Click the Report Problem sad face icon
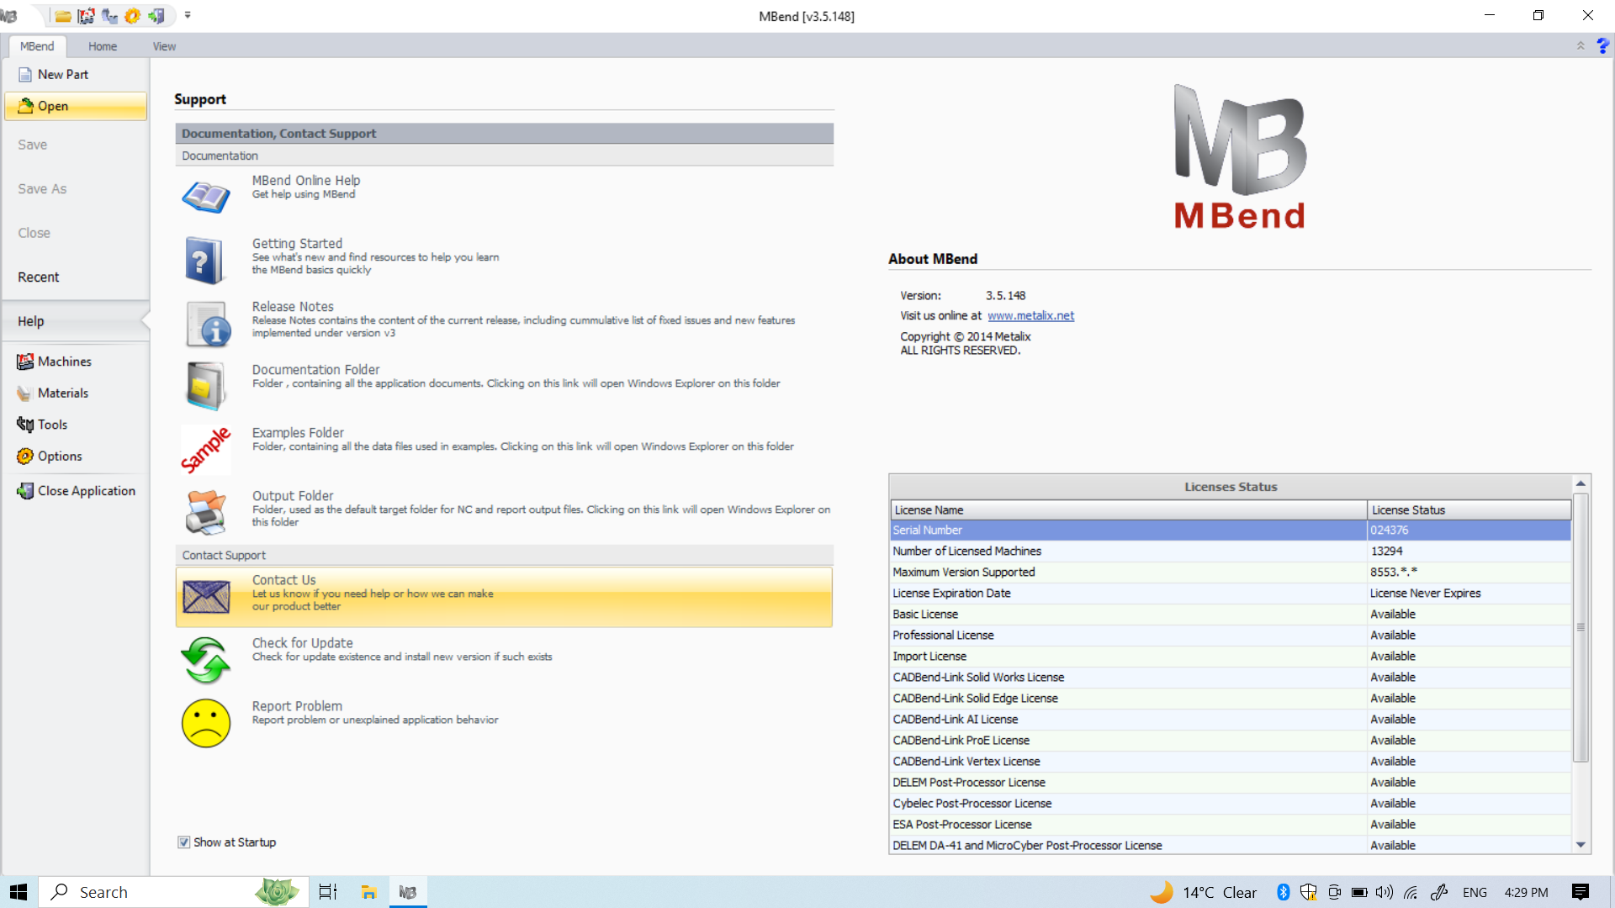This screenshot has width=1615, height=908. click(205, 723)
